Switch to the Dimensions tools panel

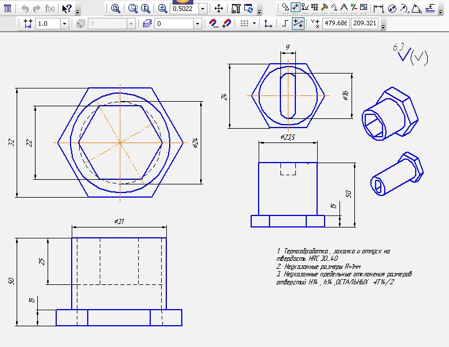point(295,7)
